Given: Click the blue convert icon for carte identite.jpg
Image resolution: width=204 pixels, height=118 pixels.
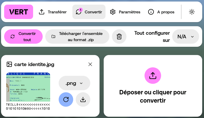Looking at the screenshot, I should (x=66, y=99).
